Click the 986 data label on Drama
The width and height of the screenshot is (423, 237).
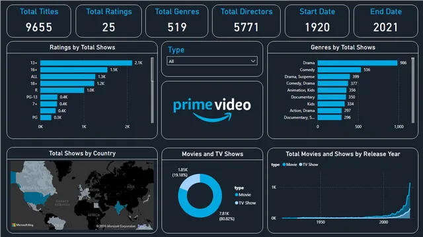pos(403,63)
